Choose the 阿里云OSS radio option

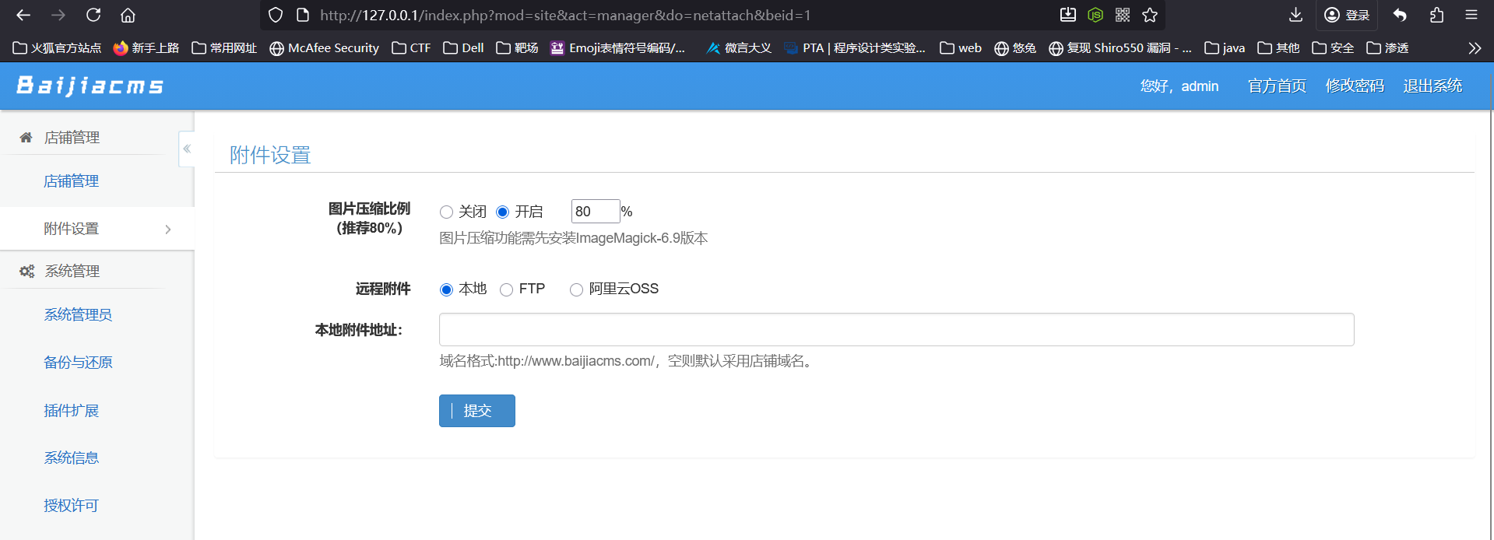click(576, 290)
